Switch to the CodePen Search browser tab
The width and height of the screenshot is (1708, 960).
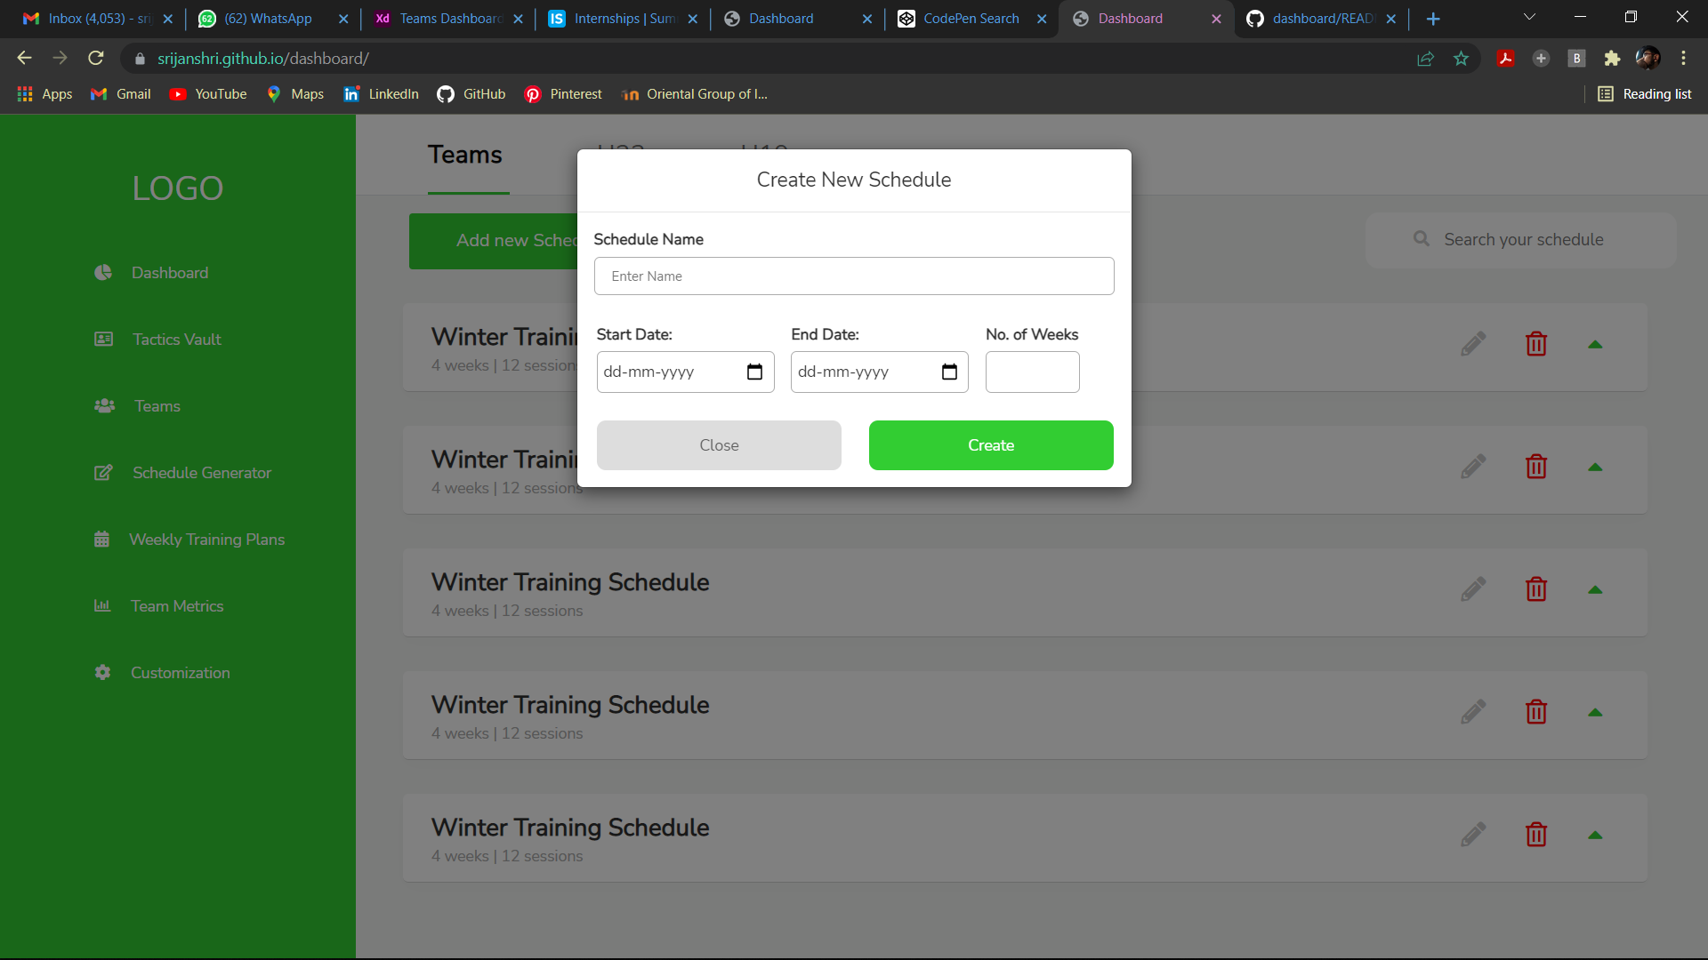tap(971, 19)
